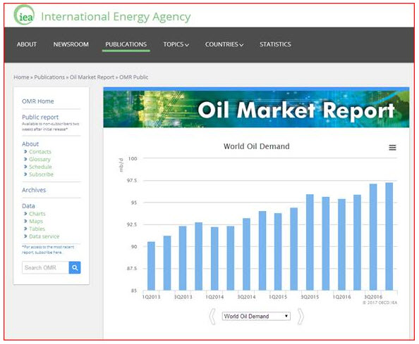The height and width of the screenshot is (344, 419).
Task: Click the arrow bullet beside Charts
Action: pos(25,214)
